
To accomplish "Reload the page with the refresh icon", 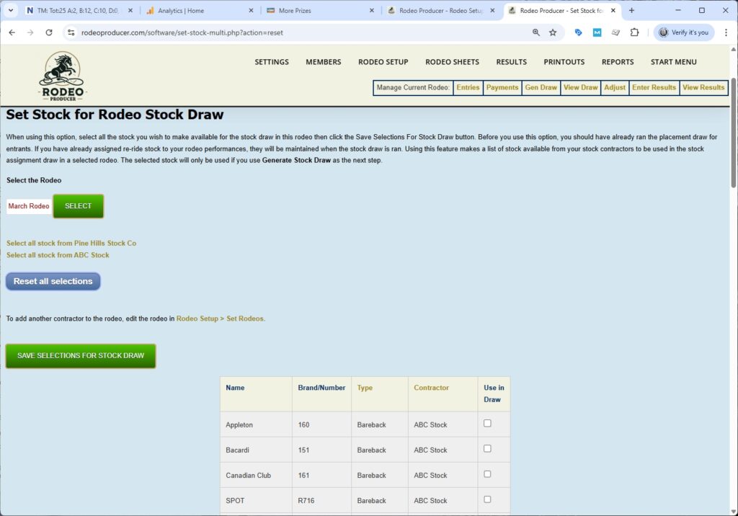I will [x=48, y=32].
